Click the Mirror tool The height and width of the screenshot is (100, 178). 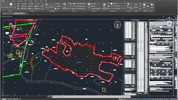tap(31, 6)
